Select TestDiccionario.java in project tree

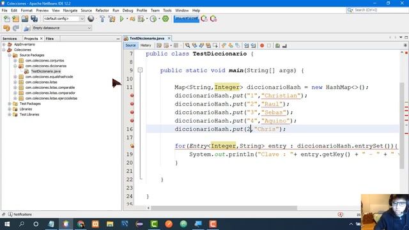45,71
